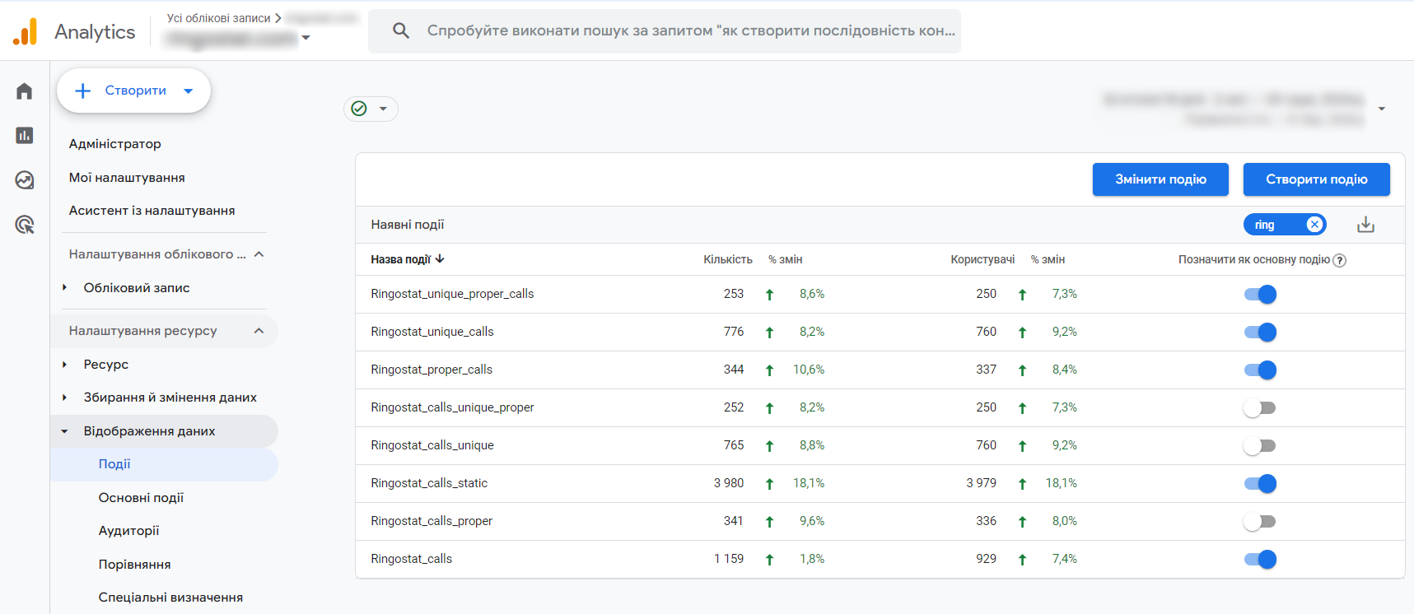The height and width of the screenshot is (614, 1414).
Task: Open Мої налаштування menu item
Action: coord(127,178)
